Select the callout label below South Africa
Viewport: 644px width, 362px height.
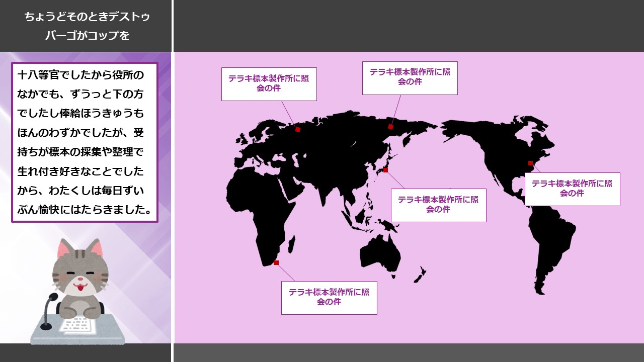[329, 298]
